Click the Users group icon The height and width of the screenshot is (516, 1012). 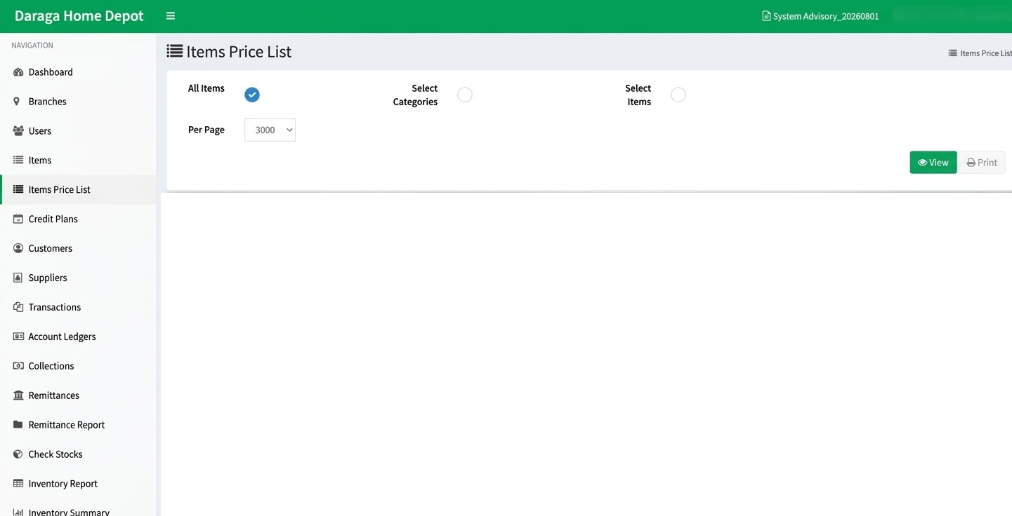pyautogui.click(x=18, y=131)
